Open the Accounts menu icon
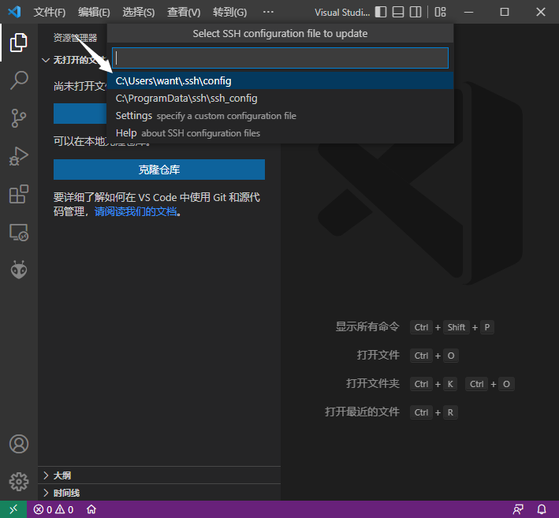This screenshot has height=518, width=559. pyautogui.click(x=19, y=444)
